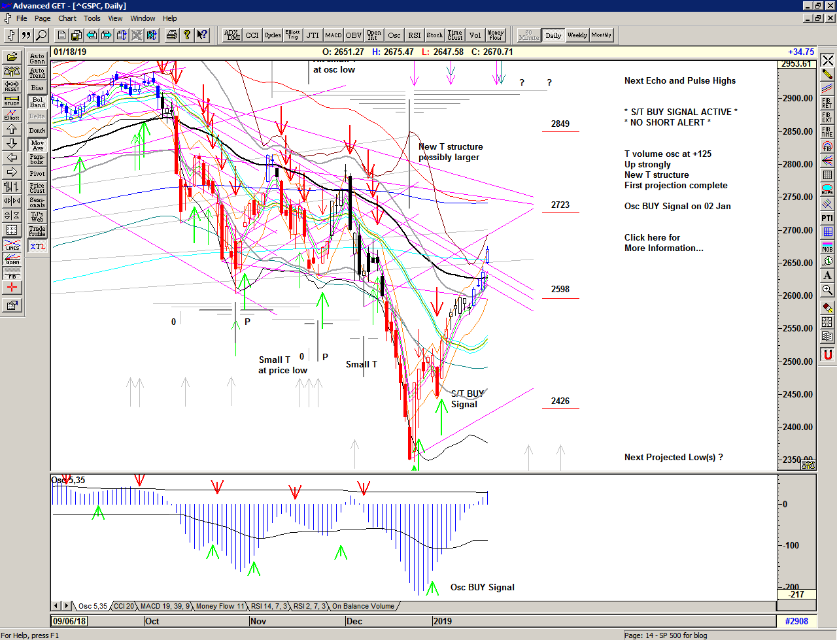This screenshot has width=837, height=640.
Task: Toggle the Bol Band study
Action: tap(37, 102)
